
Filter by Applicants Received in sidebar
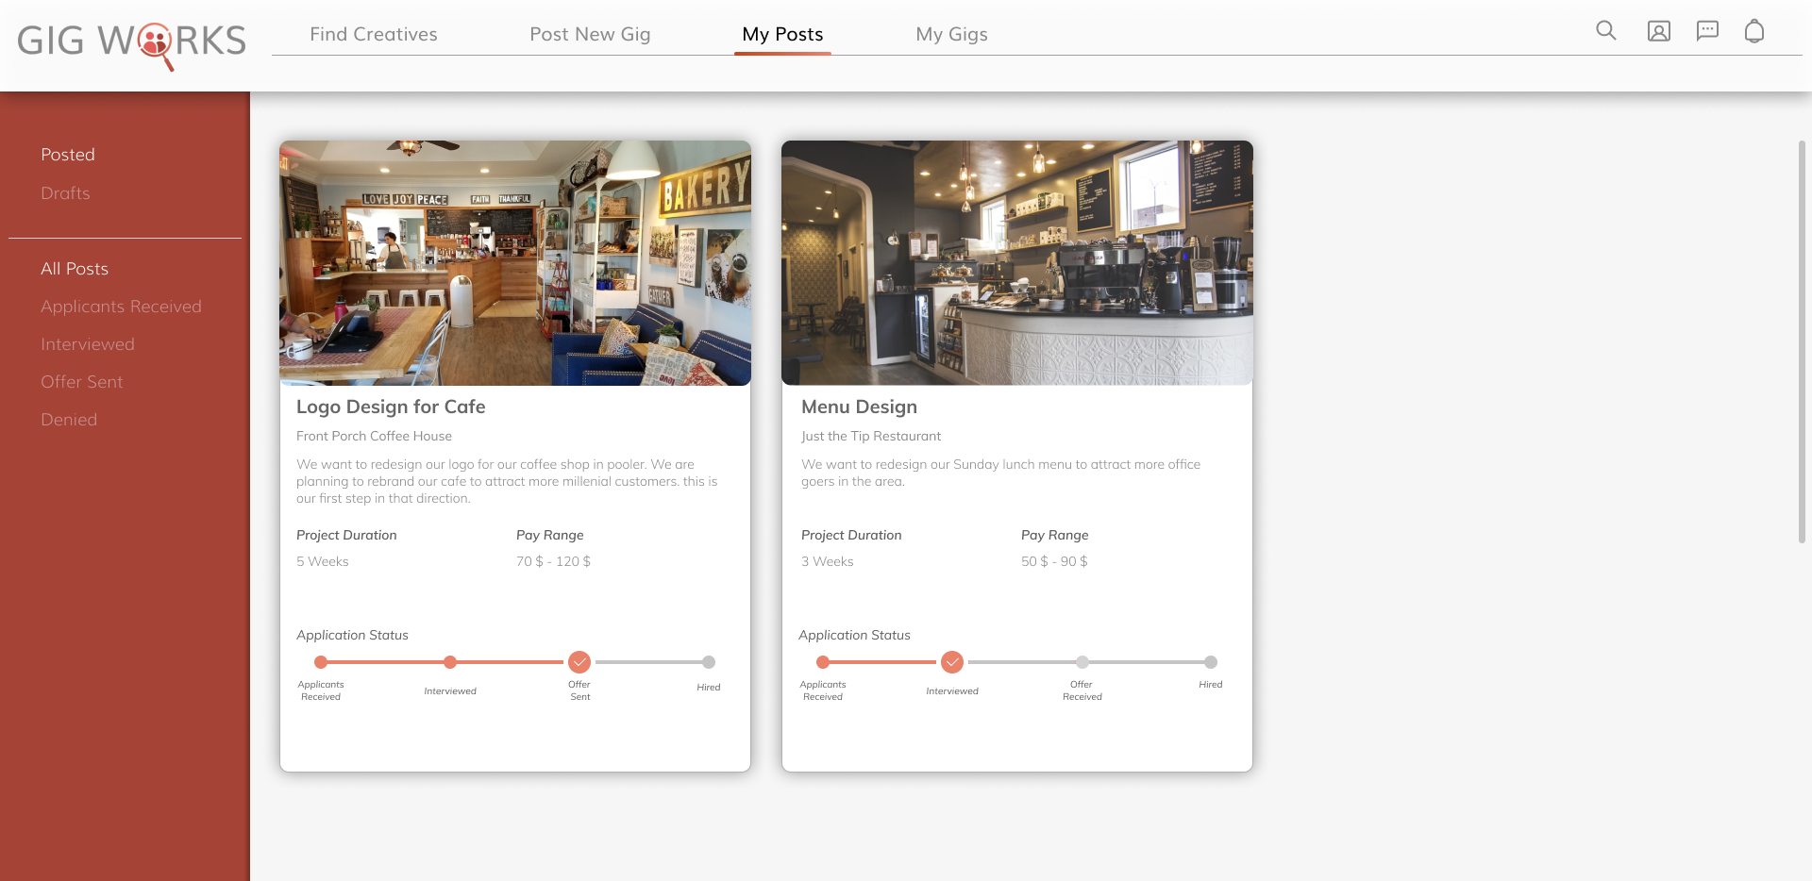(121, 307)
